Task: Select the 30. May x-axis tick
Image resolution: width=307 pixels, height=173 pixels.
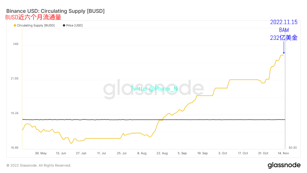Action: [41, 153]
